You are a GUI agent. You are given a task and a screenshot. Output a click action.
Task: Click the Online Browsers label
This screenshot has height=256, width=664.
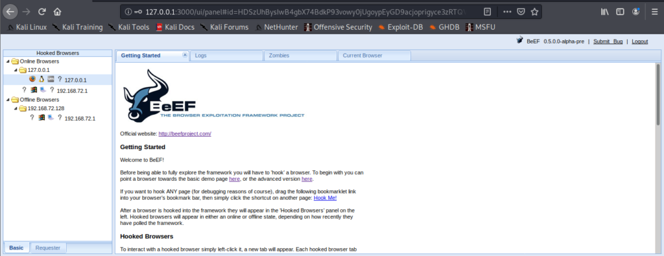click(x=40, y=62)
